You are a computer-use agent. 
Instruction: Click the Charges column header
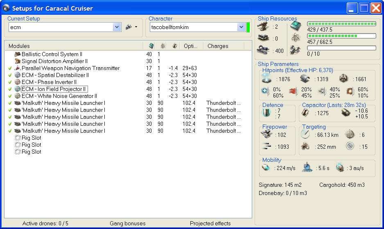pyautogui.click(x=224, y=46)
